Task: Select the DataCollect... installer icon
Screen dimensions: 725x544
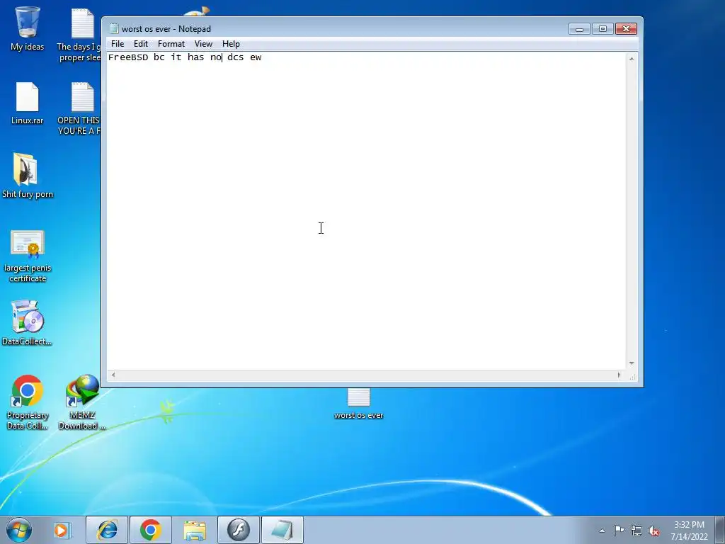Action: (27, 323)
